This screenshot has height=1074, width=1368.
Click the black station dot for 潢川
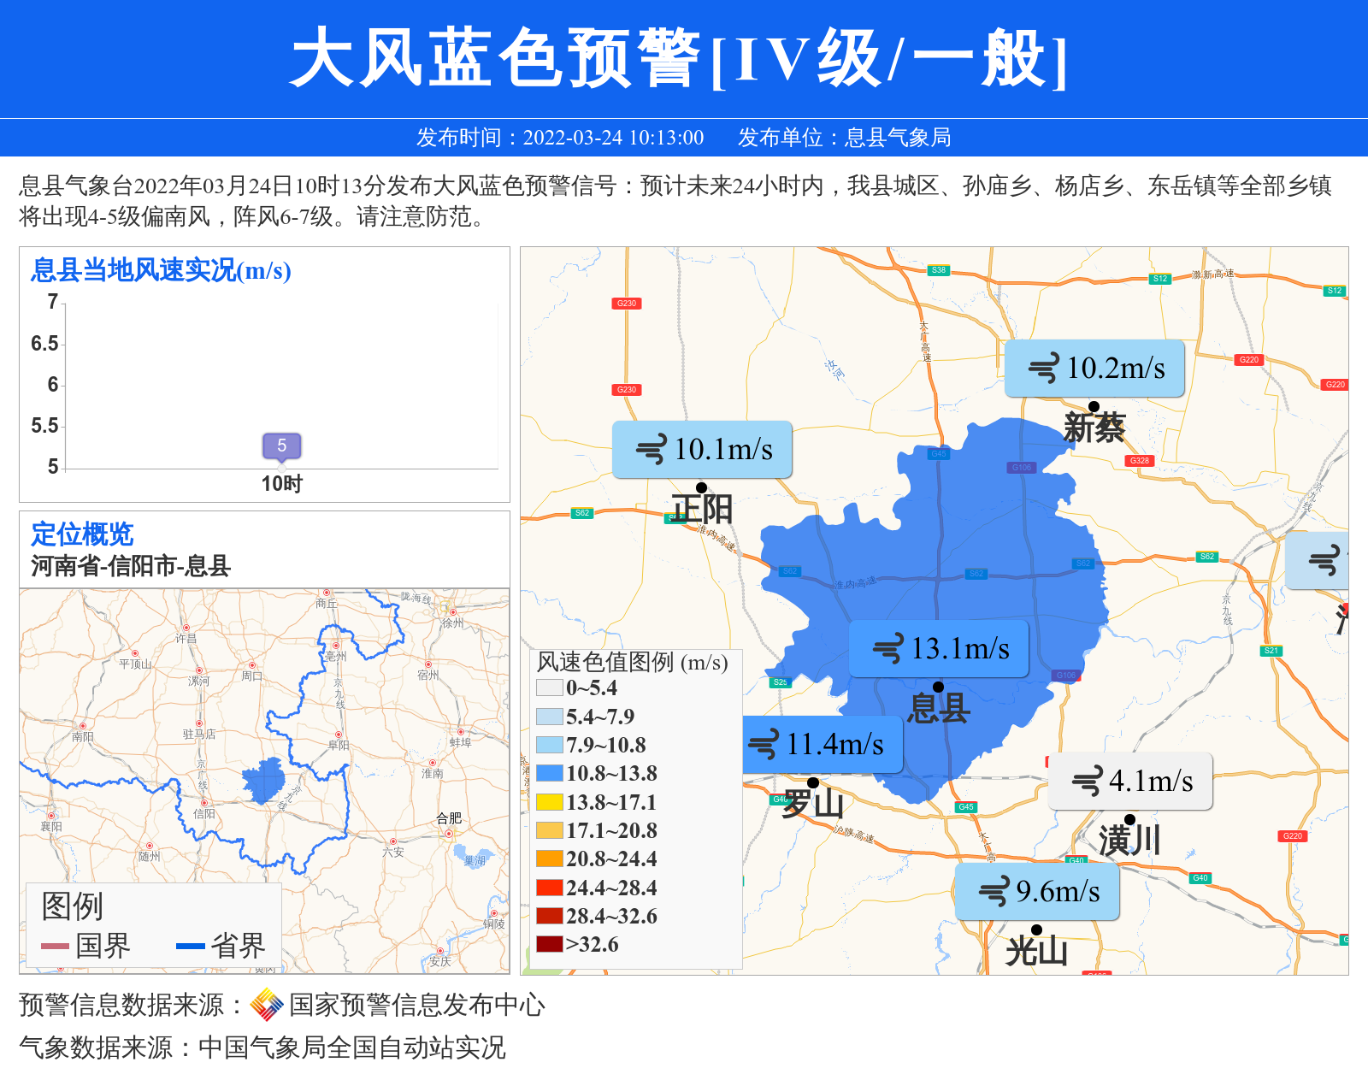pos(1129,819)
